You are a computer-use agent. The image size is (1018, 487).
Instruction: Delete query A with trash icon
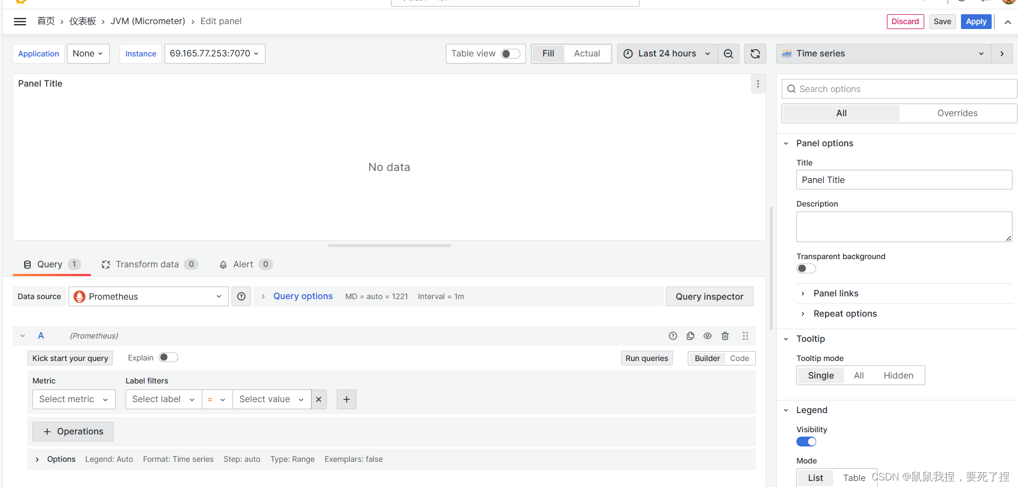pyautogui.click(x=725, y=336)
